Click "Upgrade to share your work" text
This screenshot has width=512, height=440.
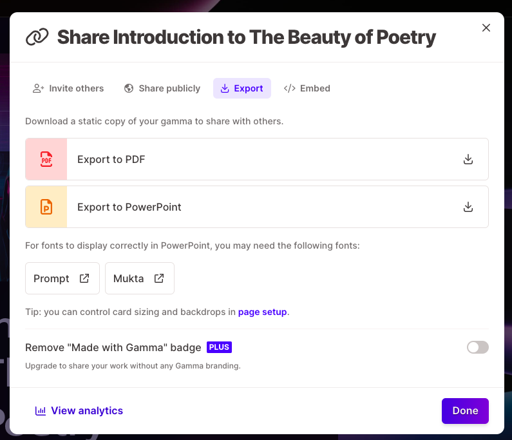coord(133,366)
